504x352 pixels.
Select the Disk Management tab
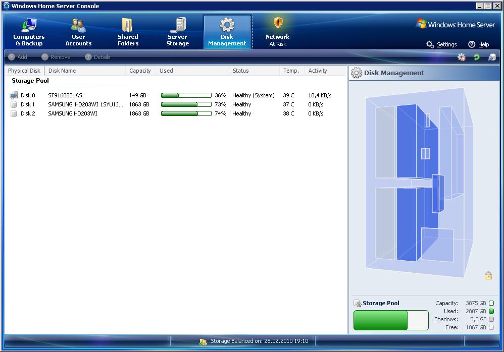click(227, 32)
